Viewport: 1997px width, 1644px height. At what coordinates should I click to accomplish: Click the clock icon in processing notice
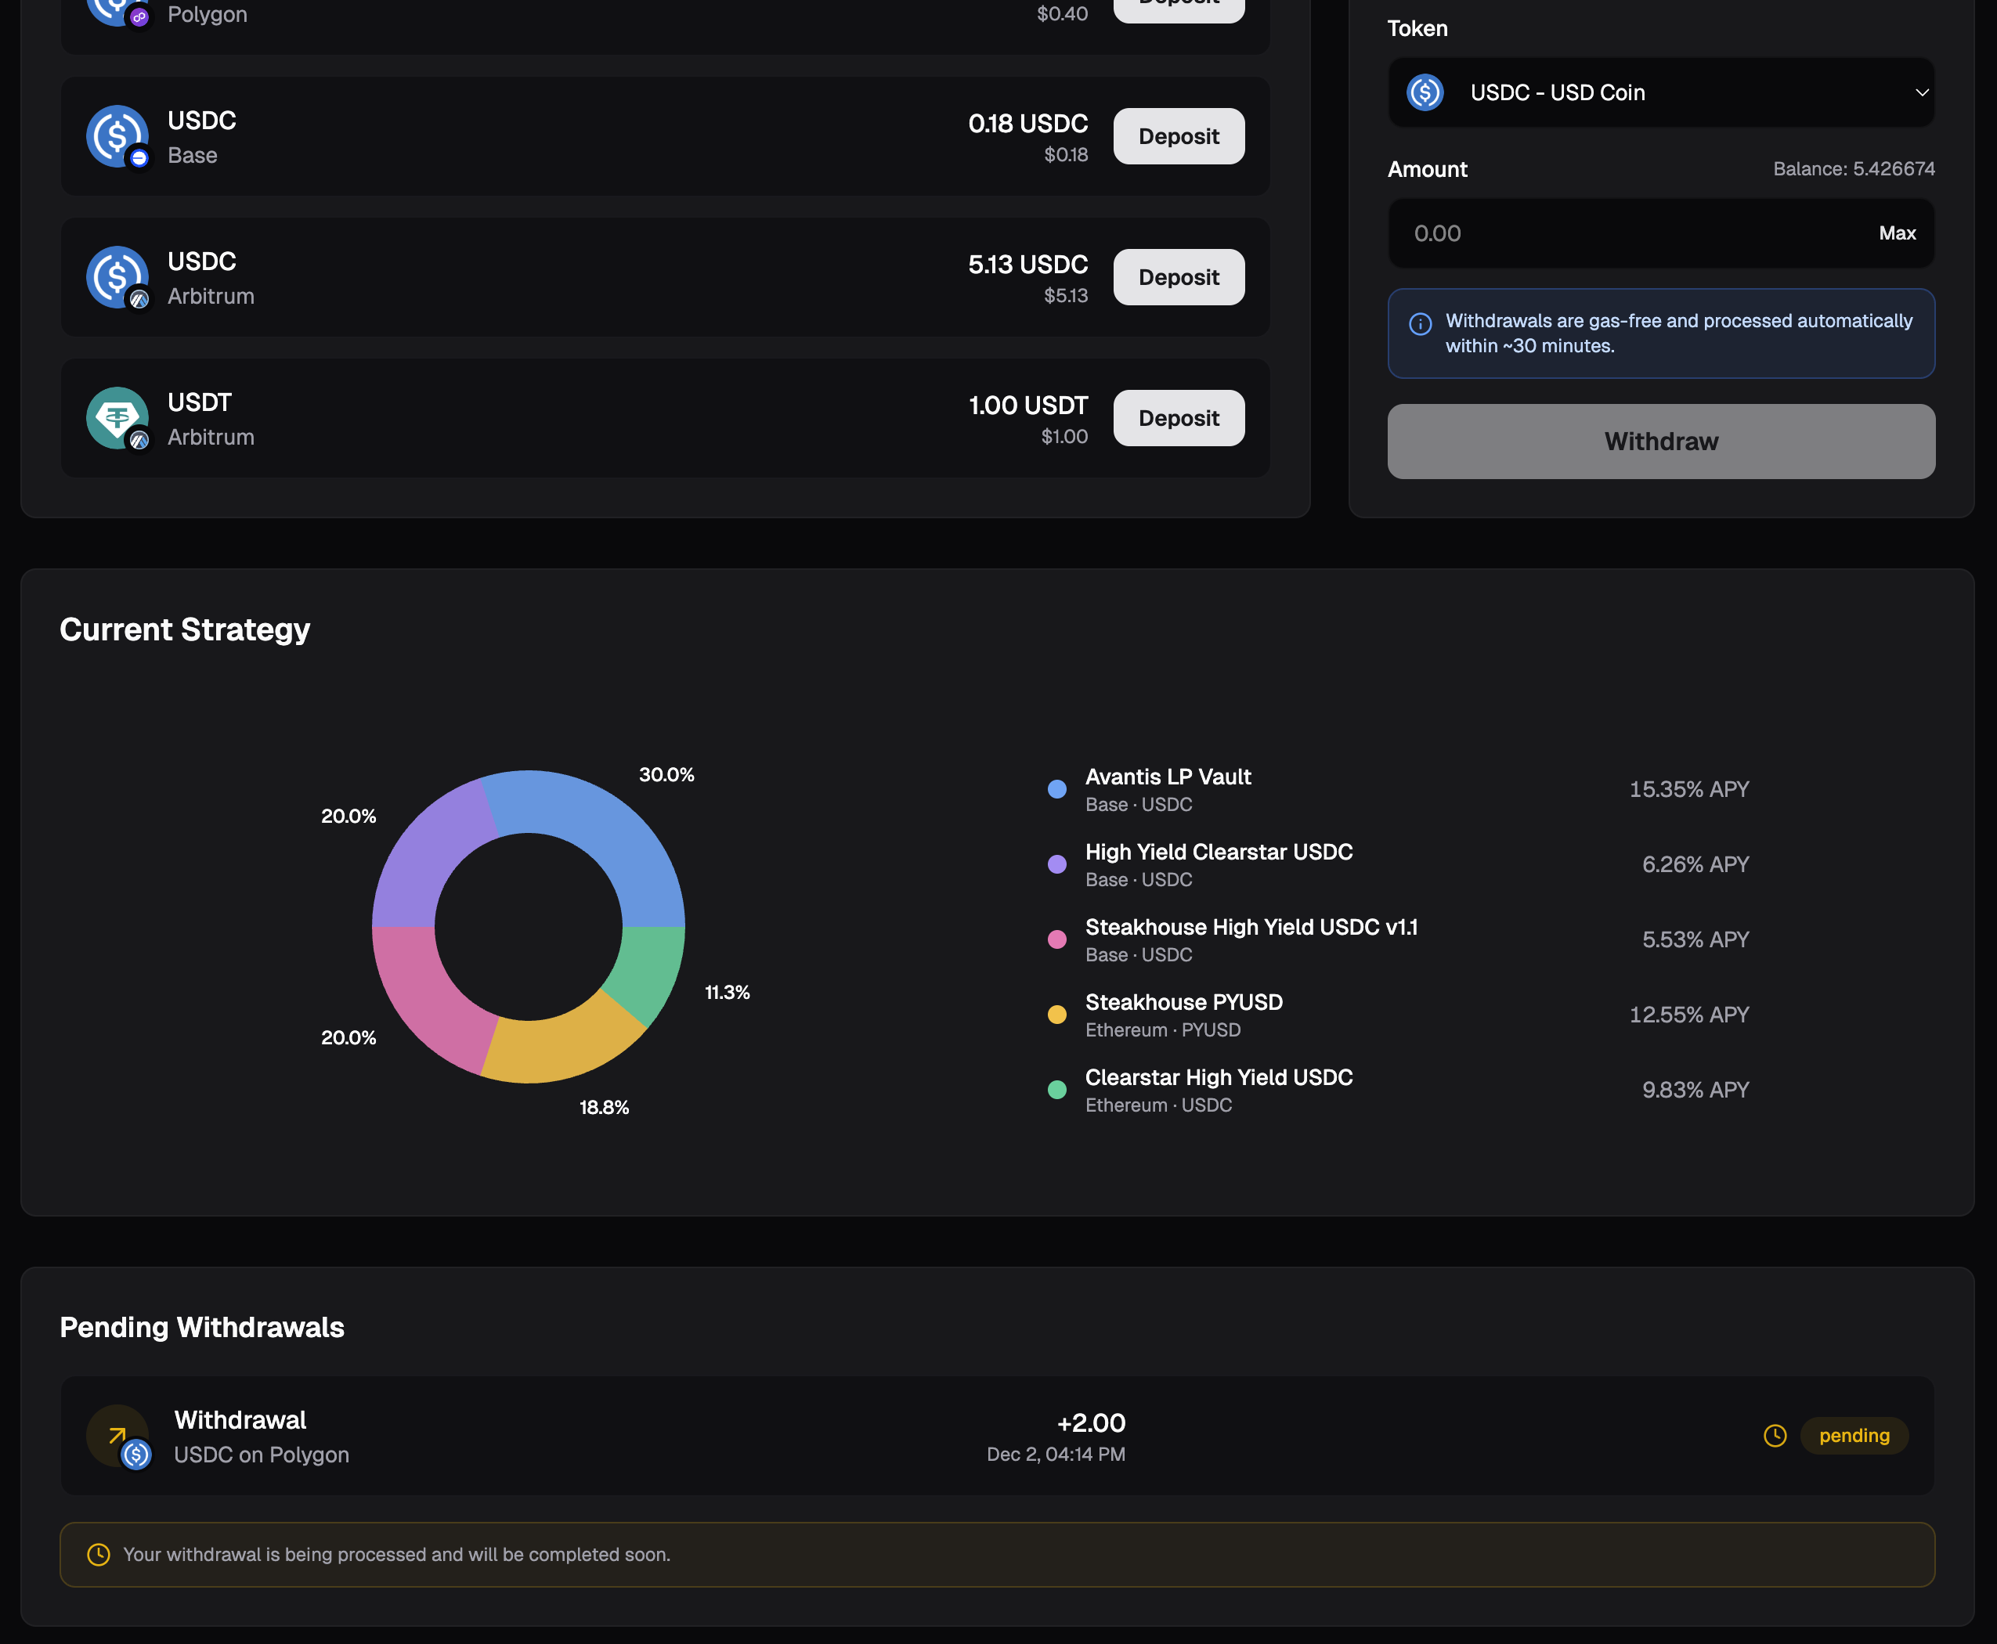click(x=99, y=1554)
